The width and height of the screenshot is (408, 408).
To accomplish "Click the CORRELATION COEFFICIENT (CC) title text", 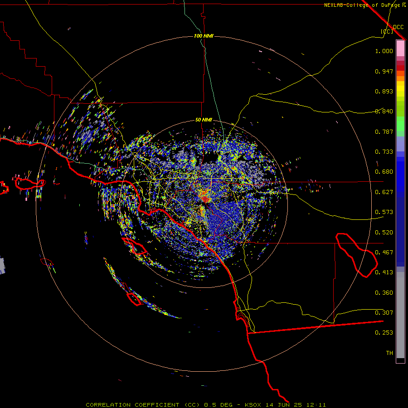I will coord(143,405).
